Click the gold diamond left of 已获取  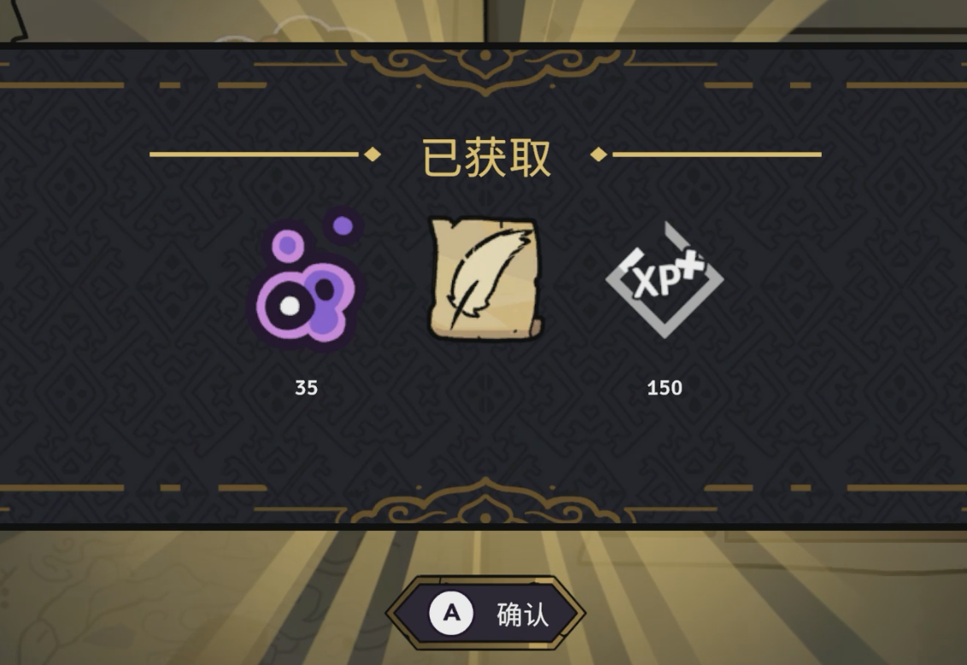(372, 154)
